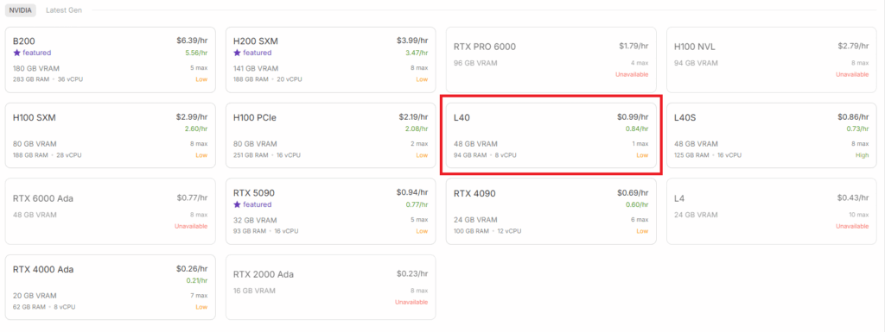The width and height of the screenshot is (885, 332).
Task: Click the featured star icon on B200 card
Action: click(x=16, y=53)
